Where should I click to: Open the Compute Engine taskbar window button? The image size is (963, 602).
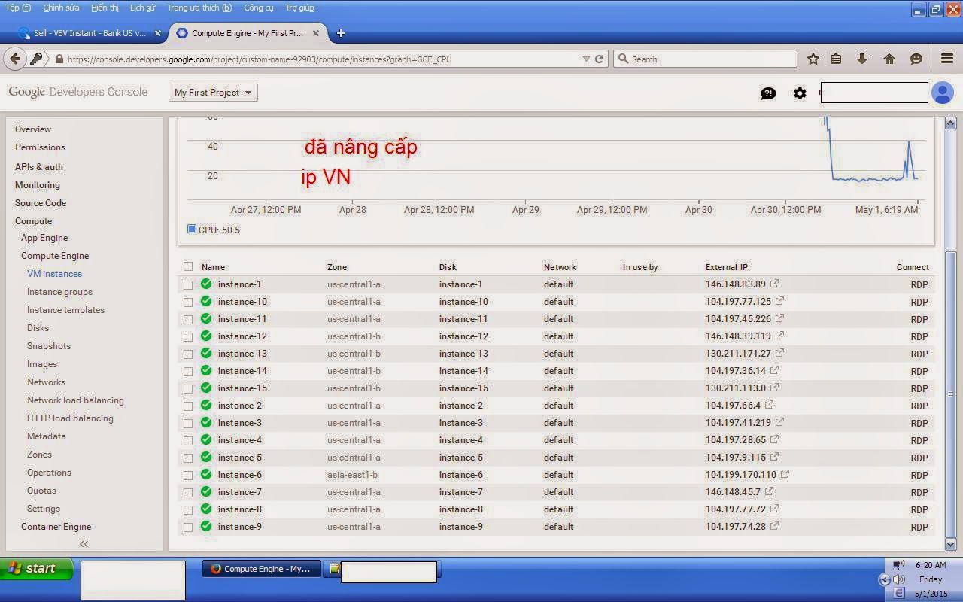coord(261,569)
